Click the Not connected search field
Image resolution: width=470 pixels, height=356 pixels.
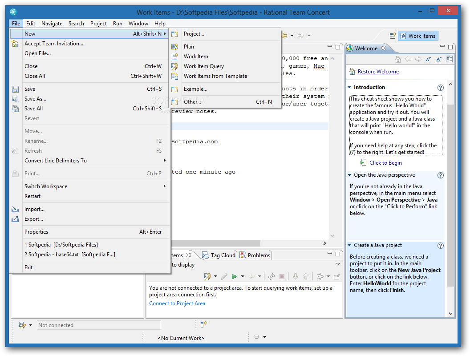coord(99,325)
